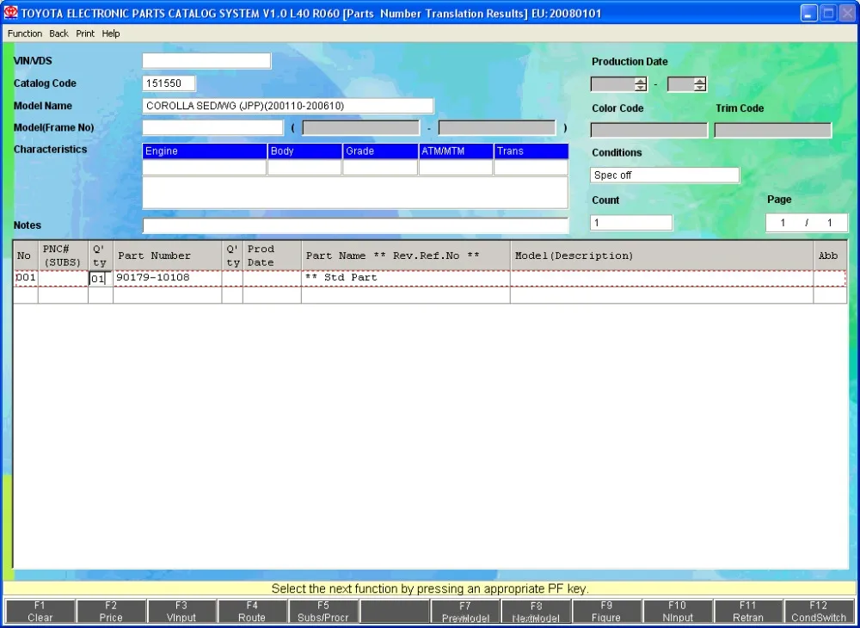Viewport: 860px width, 628px height.
Task: Click F11 Retran button
Action: point(747,612)
